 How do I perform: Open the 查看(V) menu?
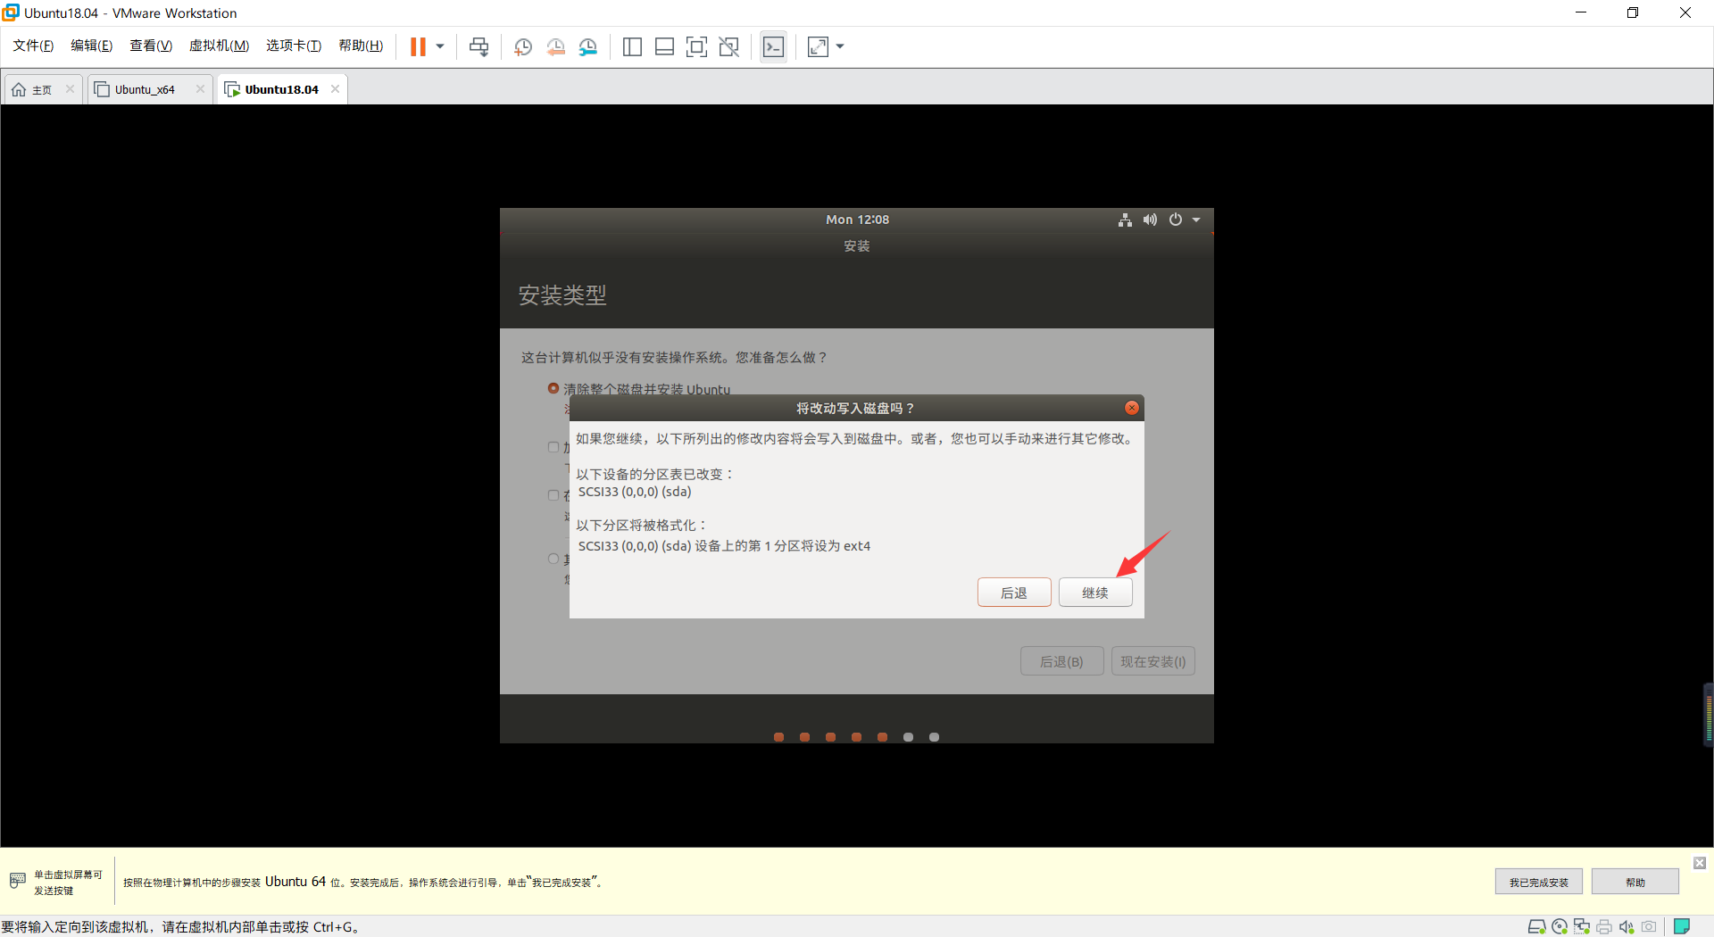151,46
